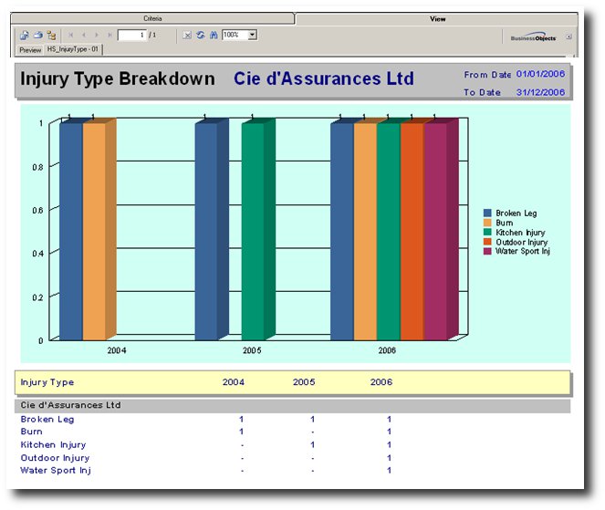Screen dimensions: 605x510
Task: Click the export report icon
Action: [x=25, y=35]
